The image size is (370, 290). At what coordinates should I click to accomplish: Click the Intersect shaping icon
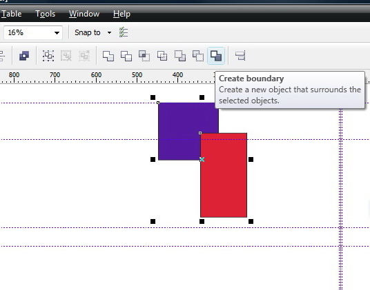[x=144, y=56]
